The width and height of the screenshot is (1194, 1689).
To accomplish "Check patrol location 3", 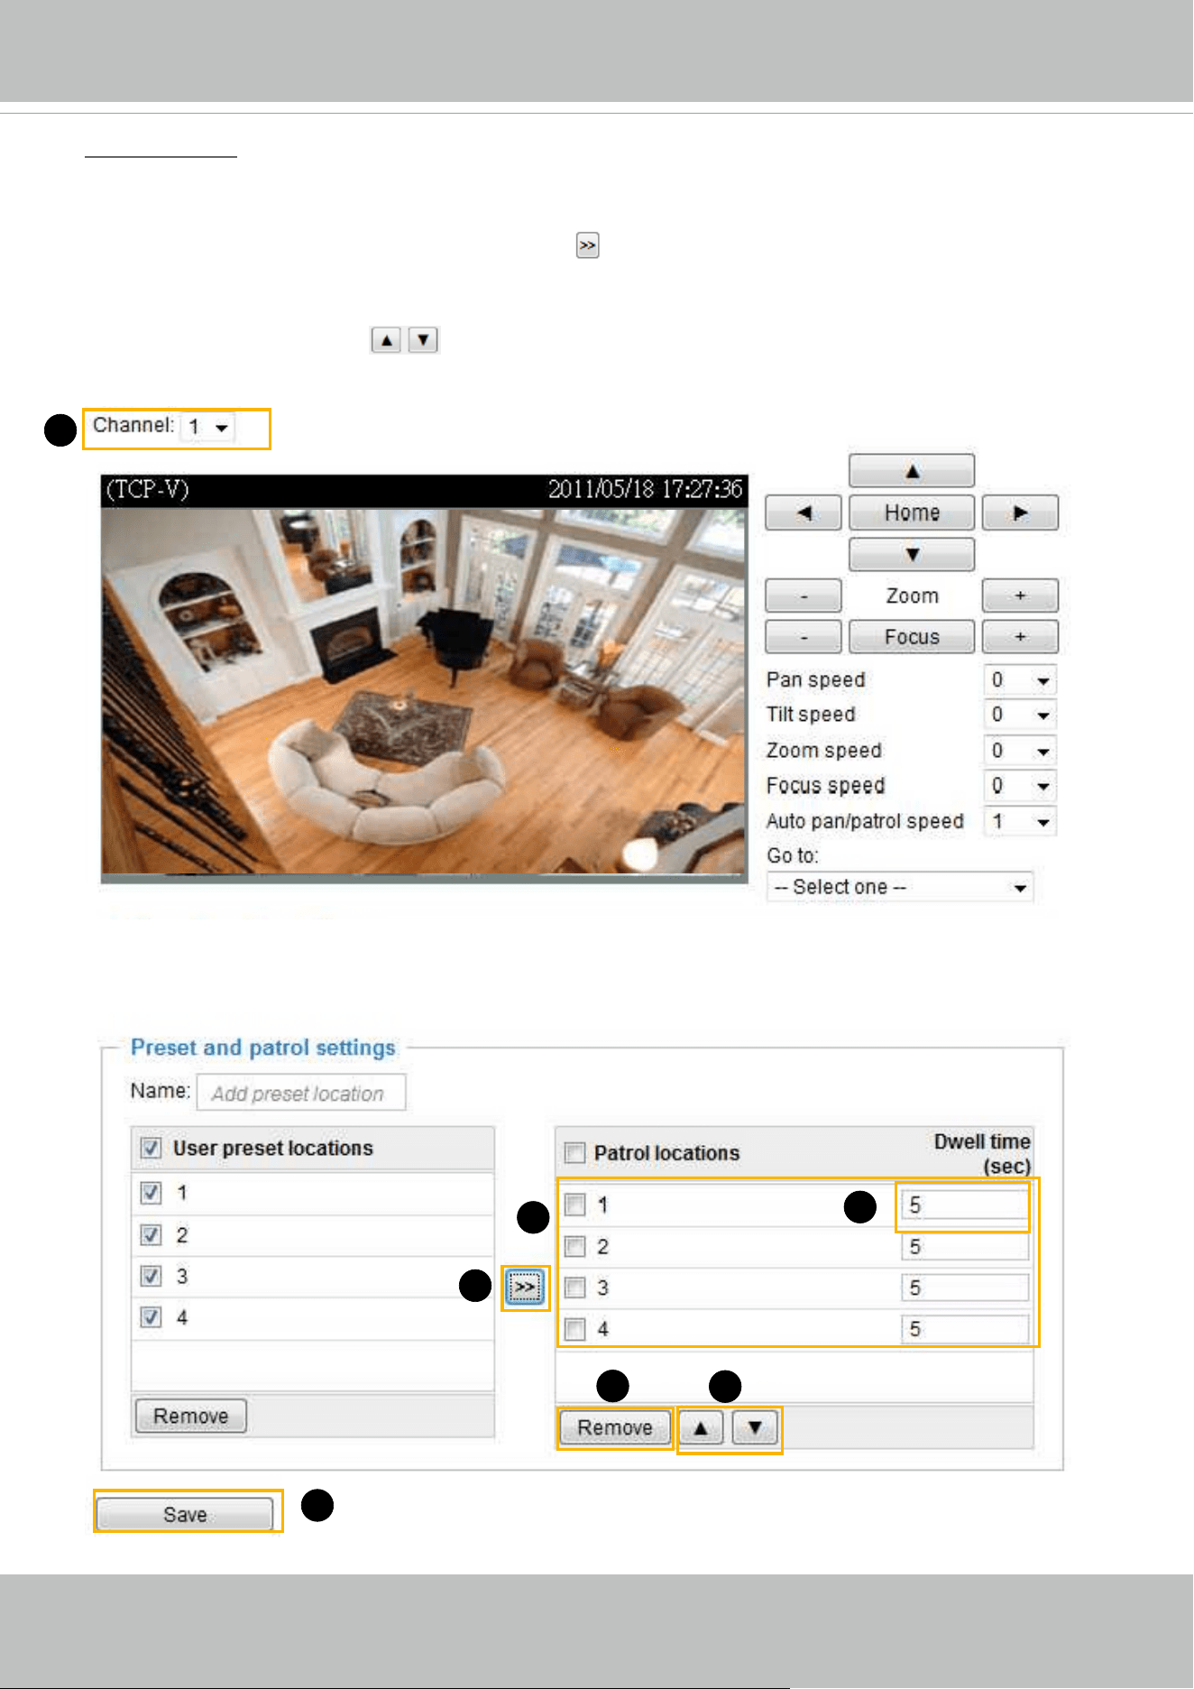I will (574, 1288).
